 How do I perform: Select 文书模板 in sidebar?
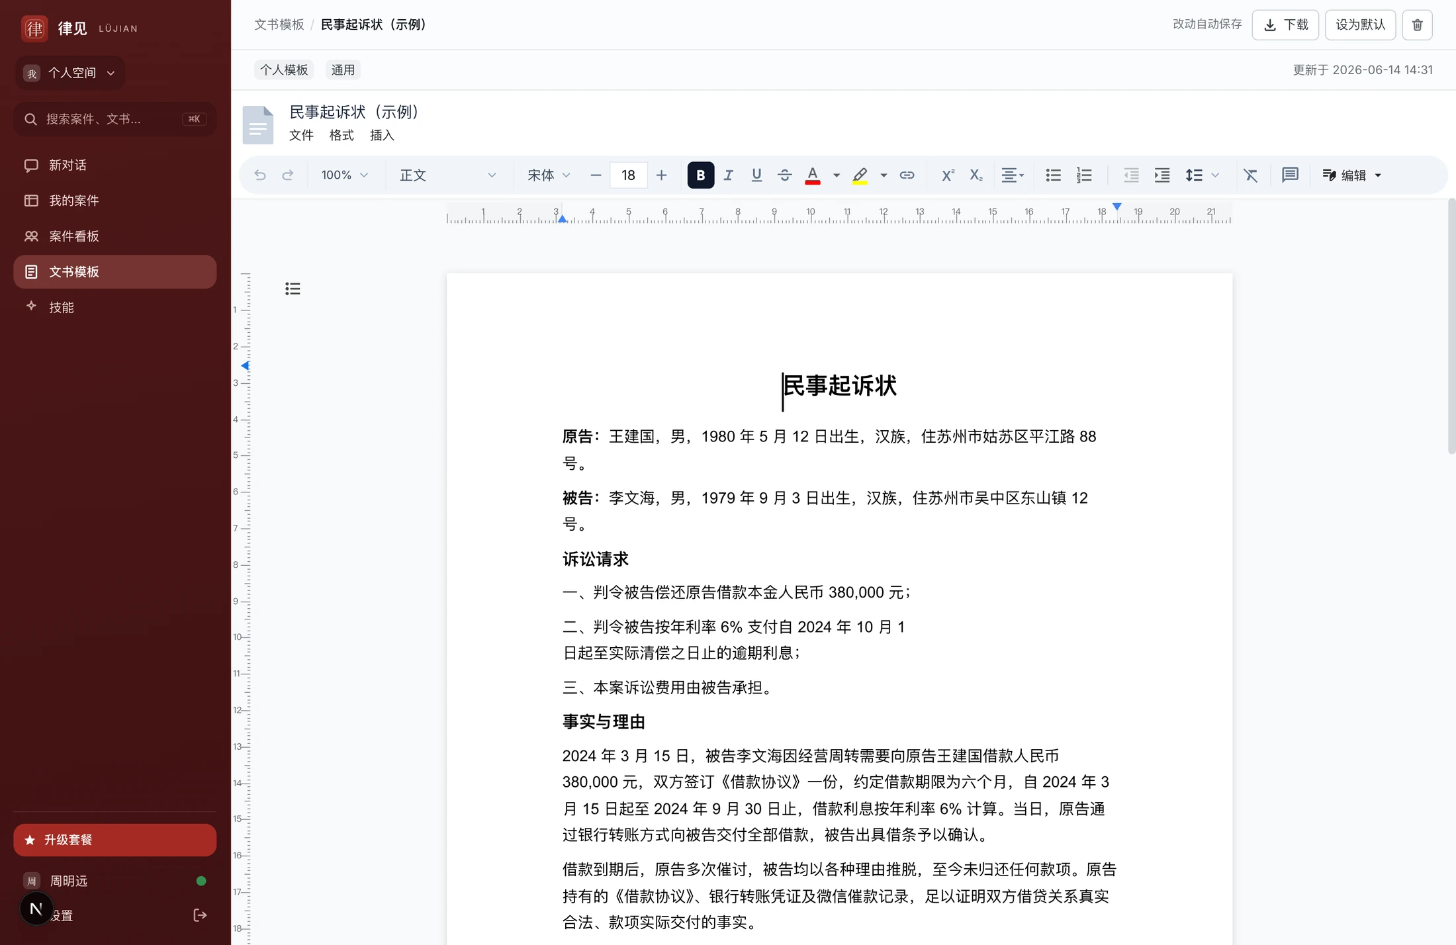(x=115, y=272)
